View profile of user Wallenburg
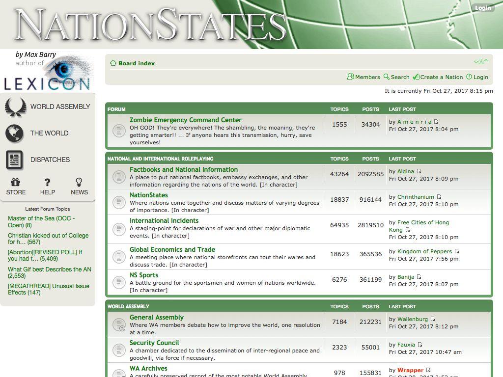 pos(413,319)
